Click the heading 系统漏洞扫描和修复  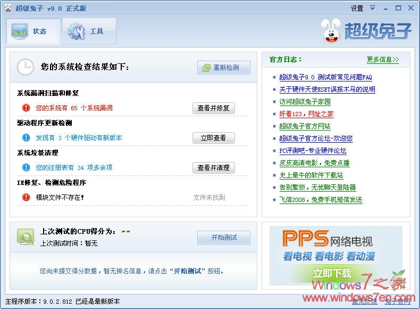(x=48, y=93)
